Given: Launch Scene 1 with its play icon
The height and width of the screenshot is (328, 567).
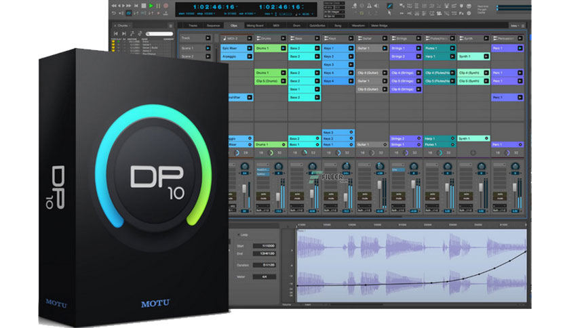Looking at the screenshot, I should 208,48.
